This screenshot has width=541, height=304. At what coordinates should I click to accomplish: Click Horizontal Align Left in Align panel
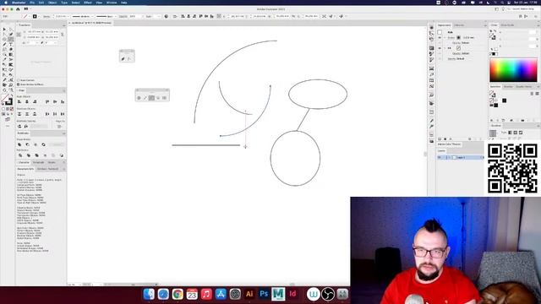(x=19, y=101)
